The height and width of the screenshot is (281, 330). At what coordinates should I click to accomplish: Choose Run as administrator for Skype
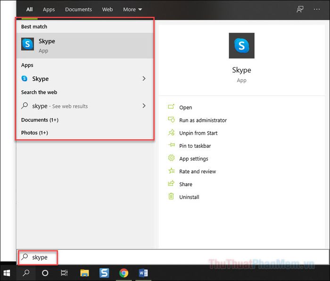click(x=203, y=120)
